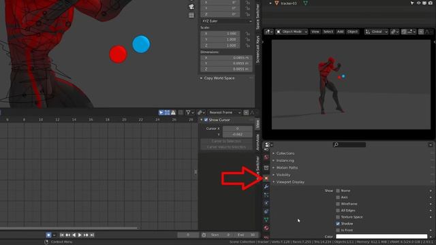
Task: Click the Cursor X value field
Action: pyautogui.click(x=238, y=129)
